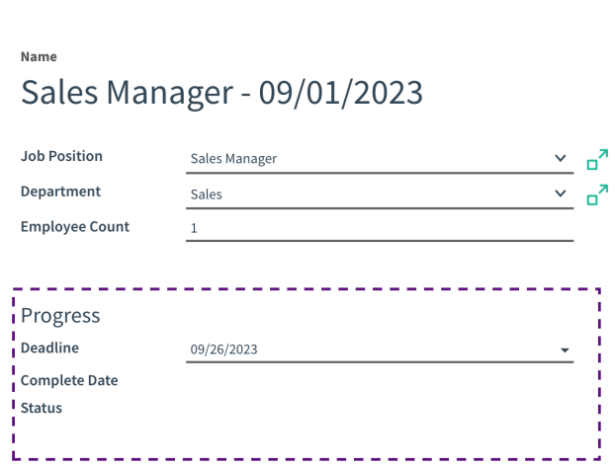Click the Employee Count label

point(75,227)
